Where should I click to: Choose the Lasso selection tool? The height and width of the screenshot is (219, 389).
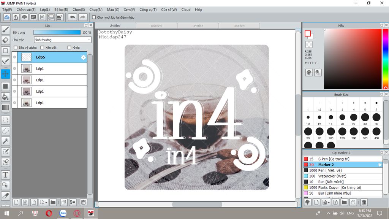click(x=5, y=131)
